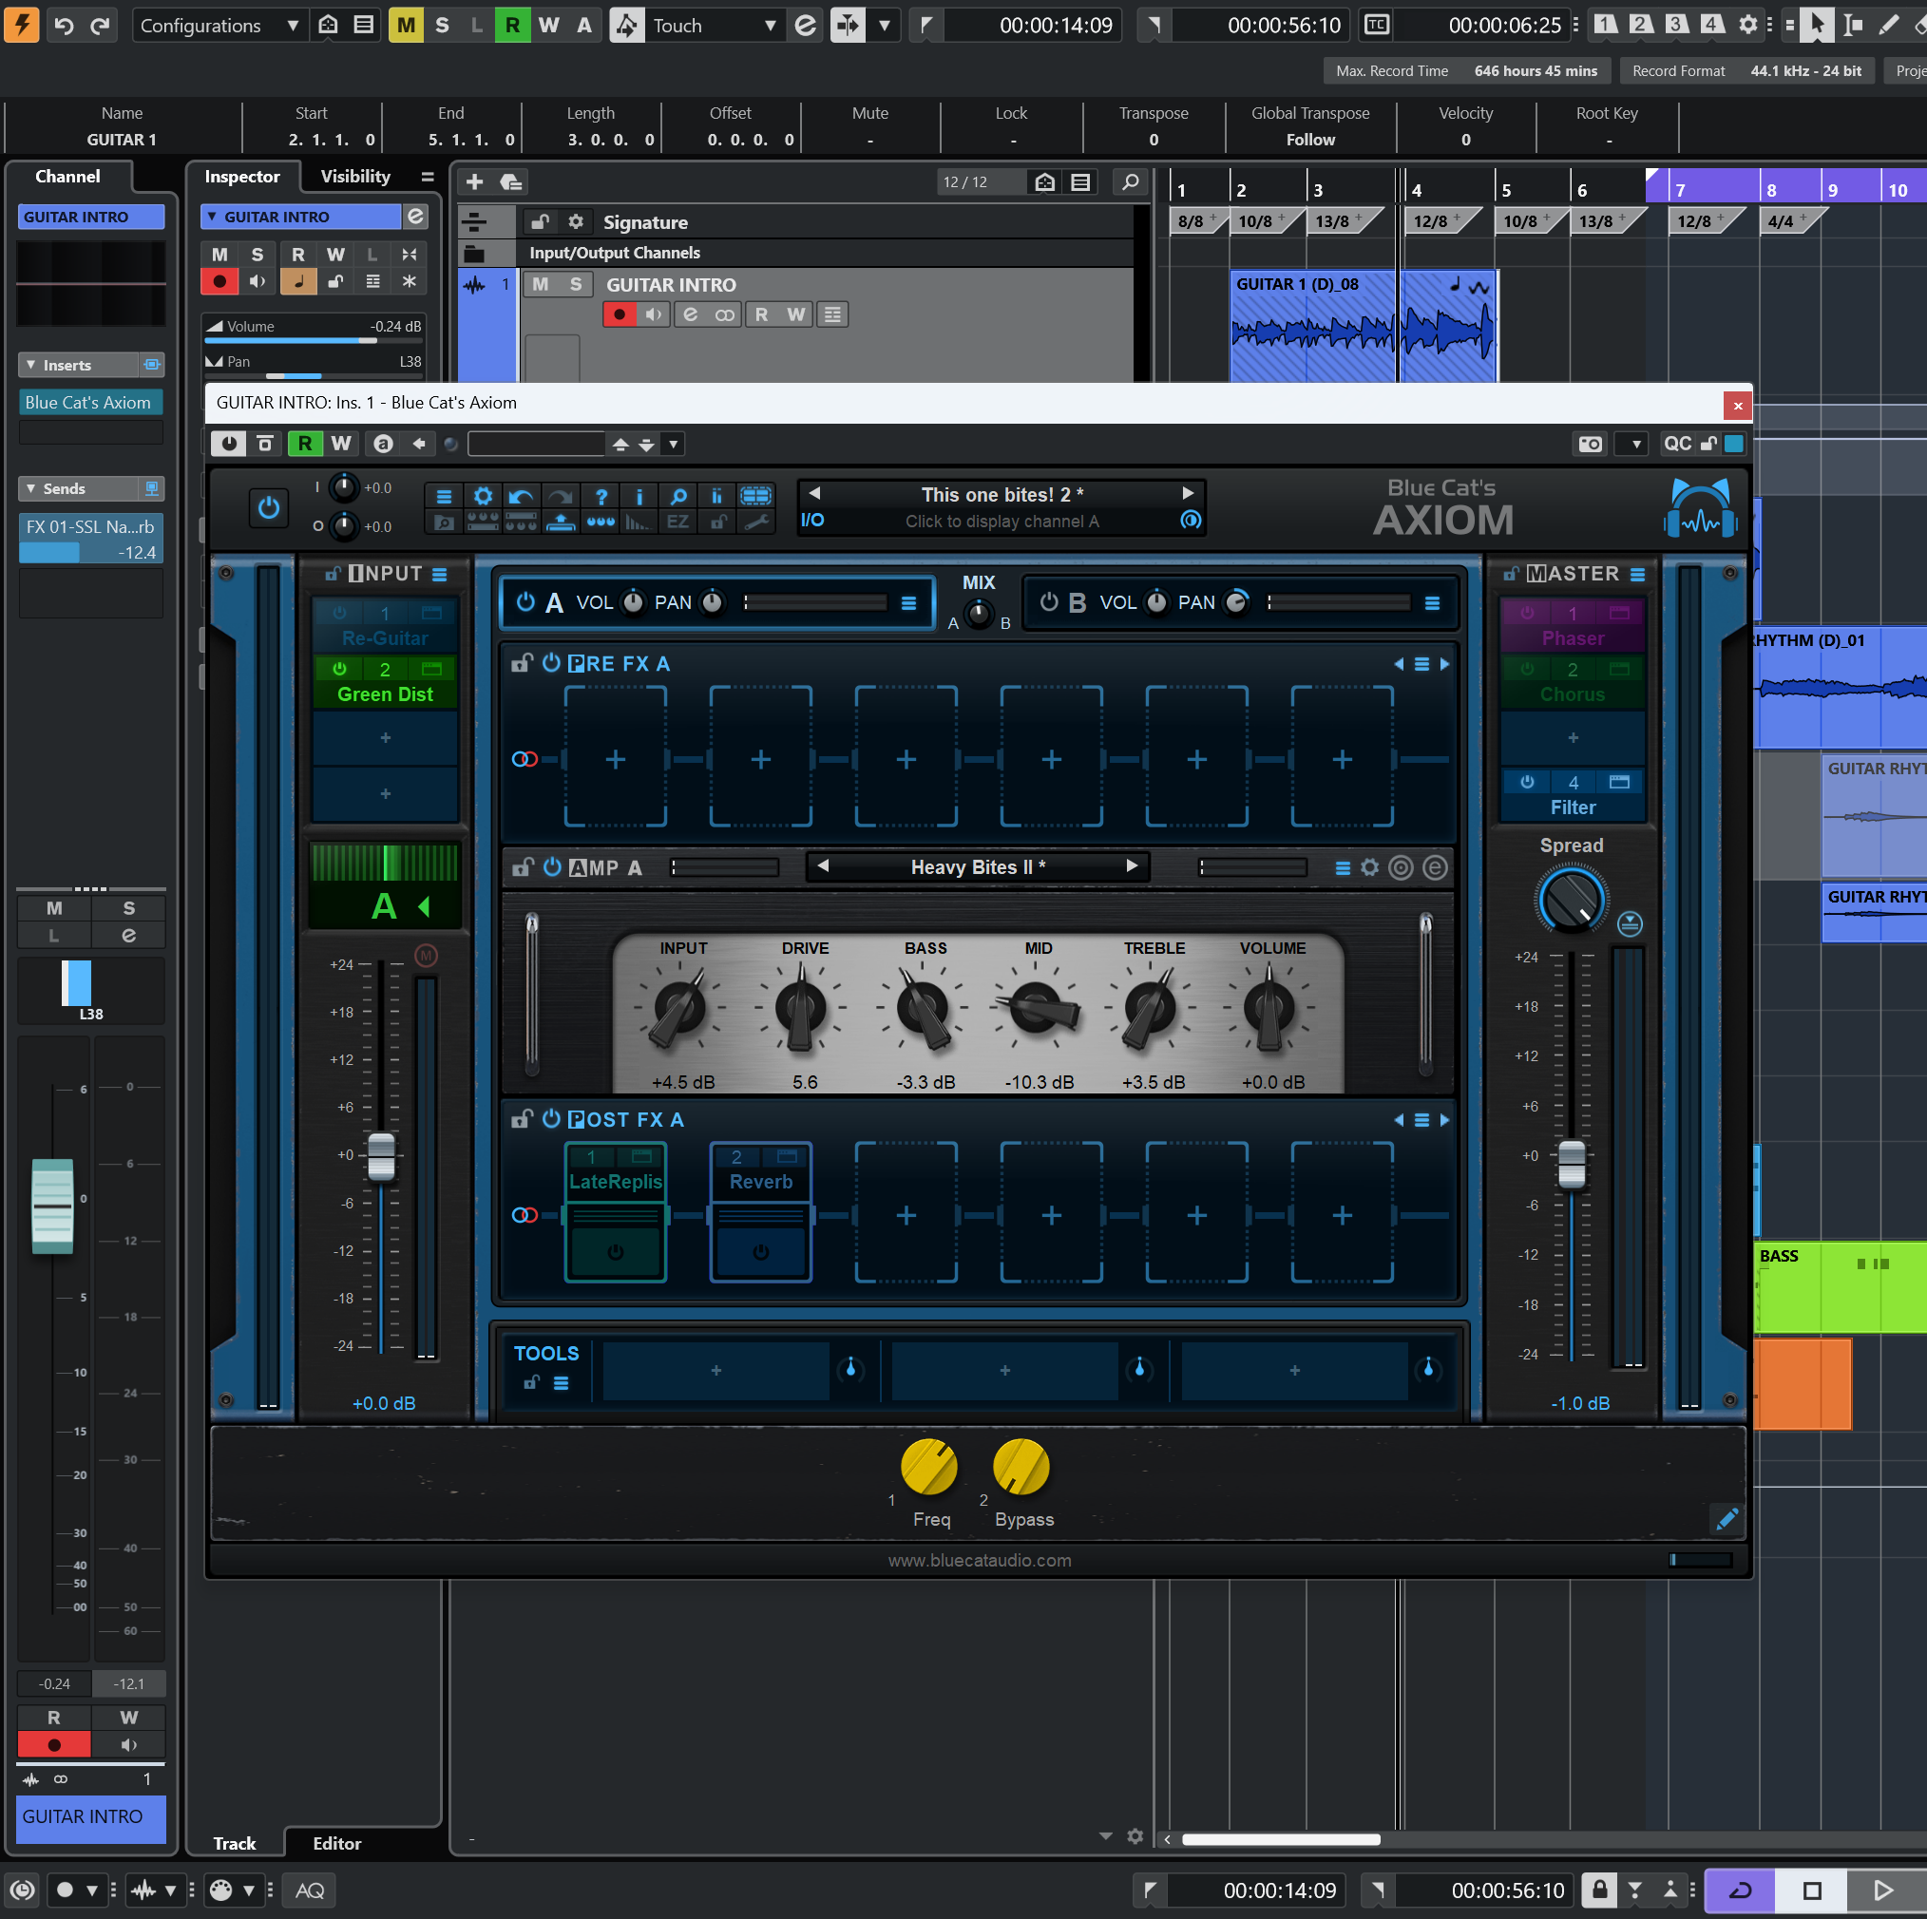Screen dimensions: 1927x1919
Task: Click the INPUT section level fader handle
Action: [x=381, y=1157]
